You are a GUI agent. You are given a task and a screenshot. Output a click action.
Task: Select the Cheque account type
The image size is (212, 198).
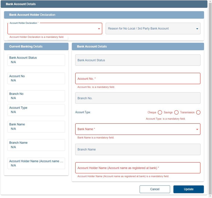click(160, 112)
